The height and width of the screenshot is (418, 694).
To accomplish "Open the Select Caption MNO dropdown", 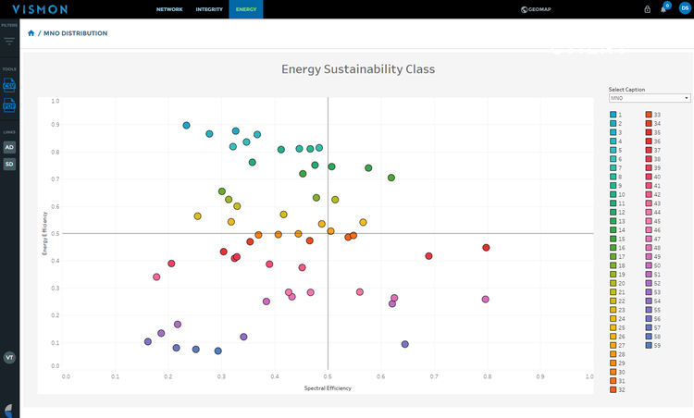I will [650, 98].
